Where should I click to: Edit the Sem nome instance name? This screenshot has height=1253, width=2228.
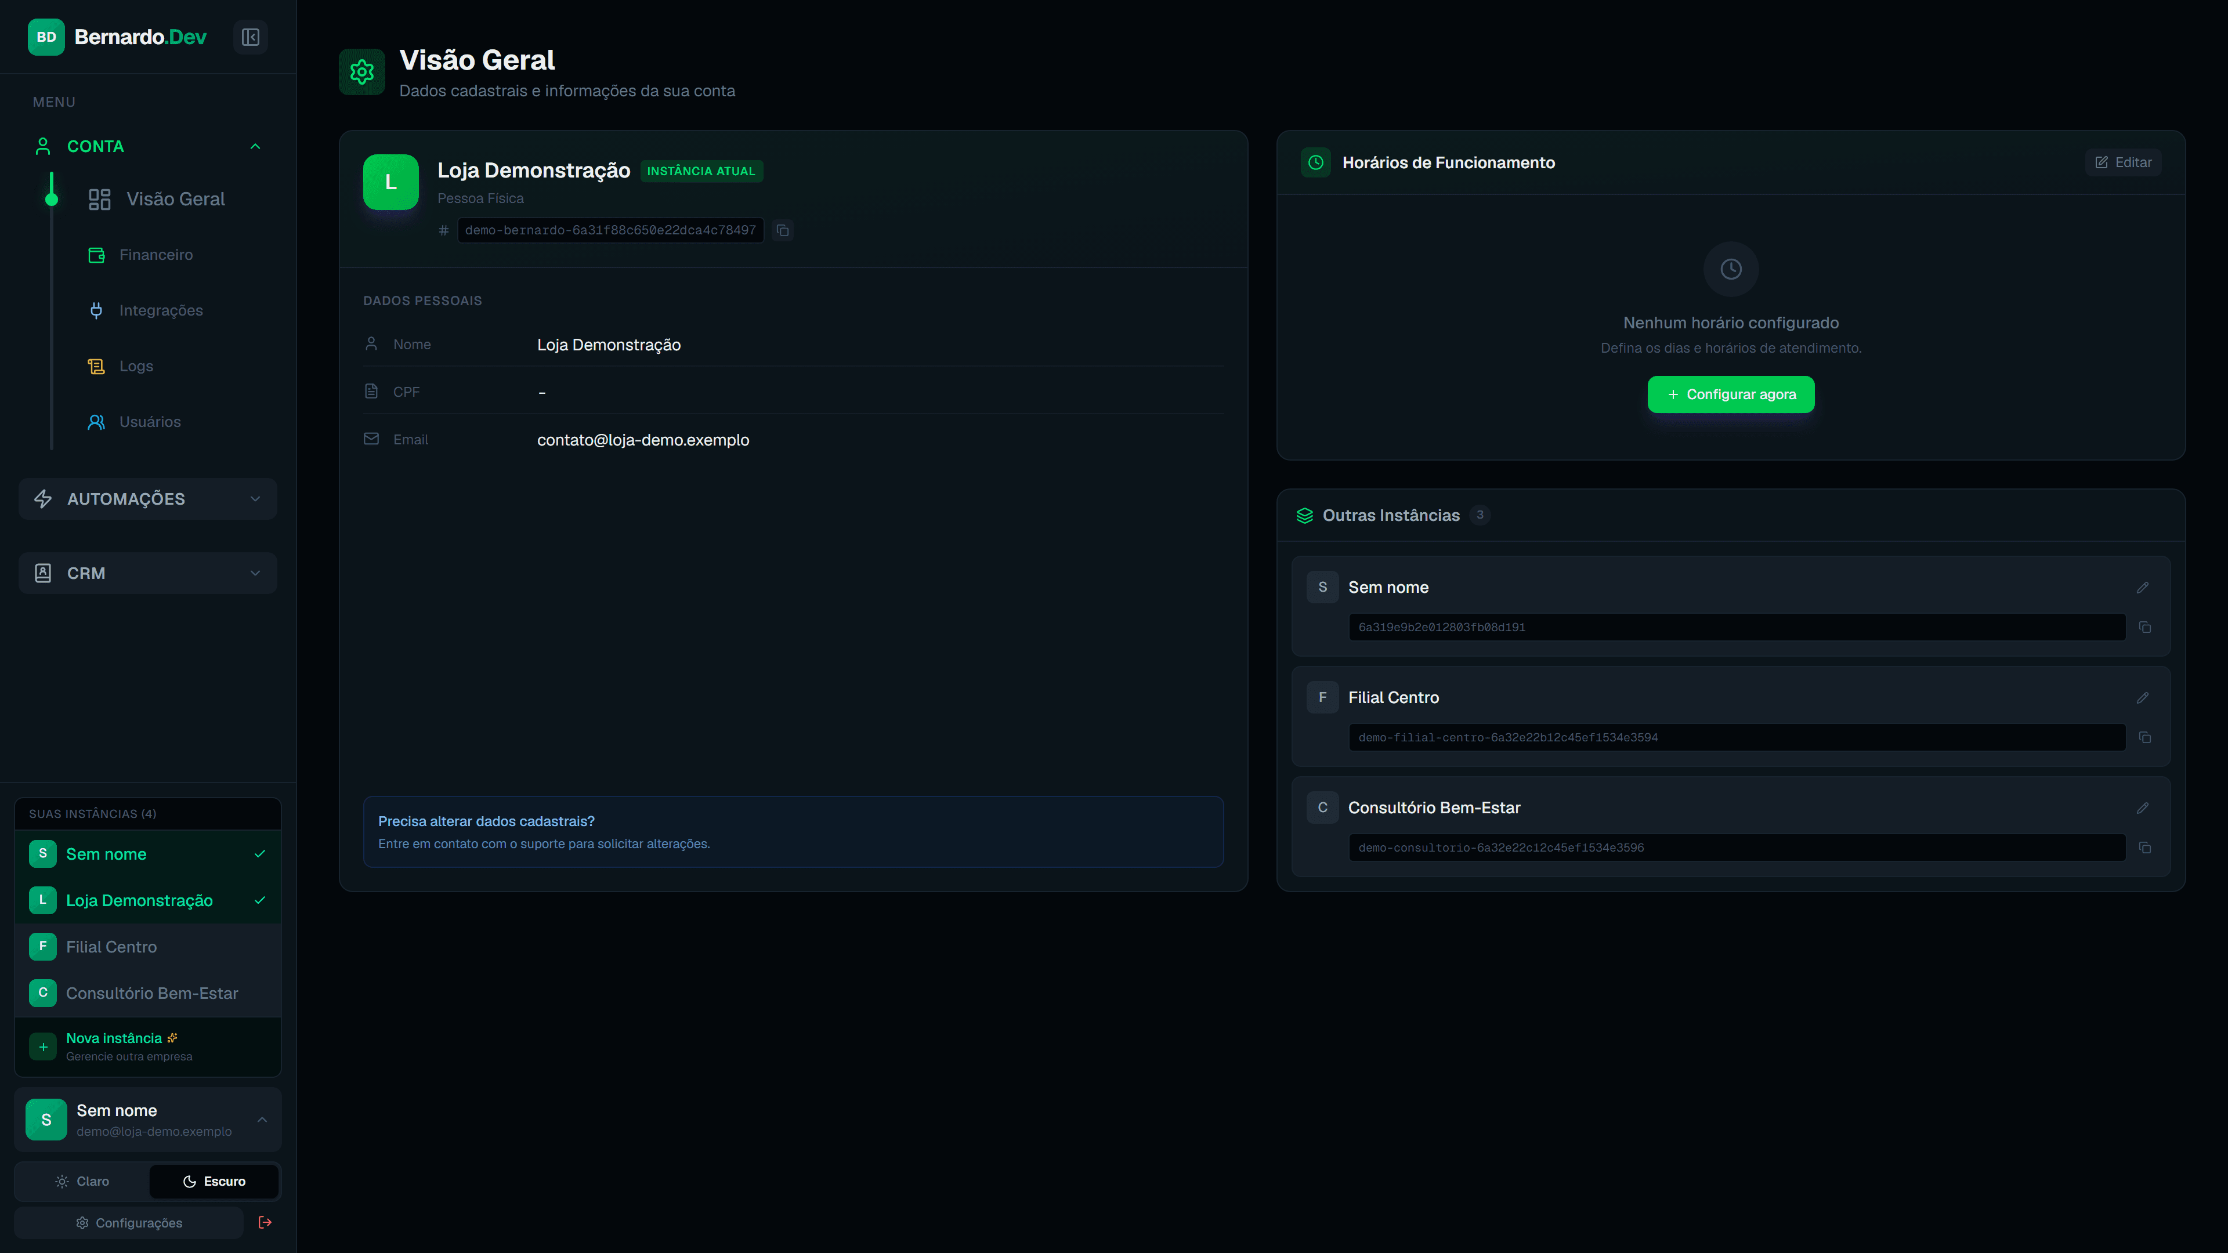(x=2142, y=587)
